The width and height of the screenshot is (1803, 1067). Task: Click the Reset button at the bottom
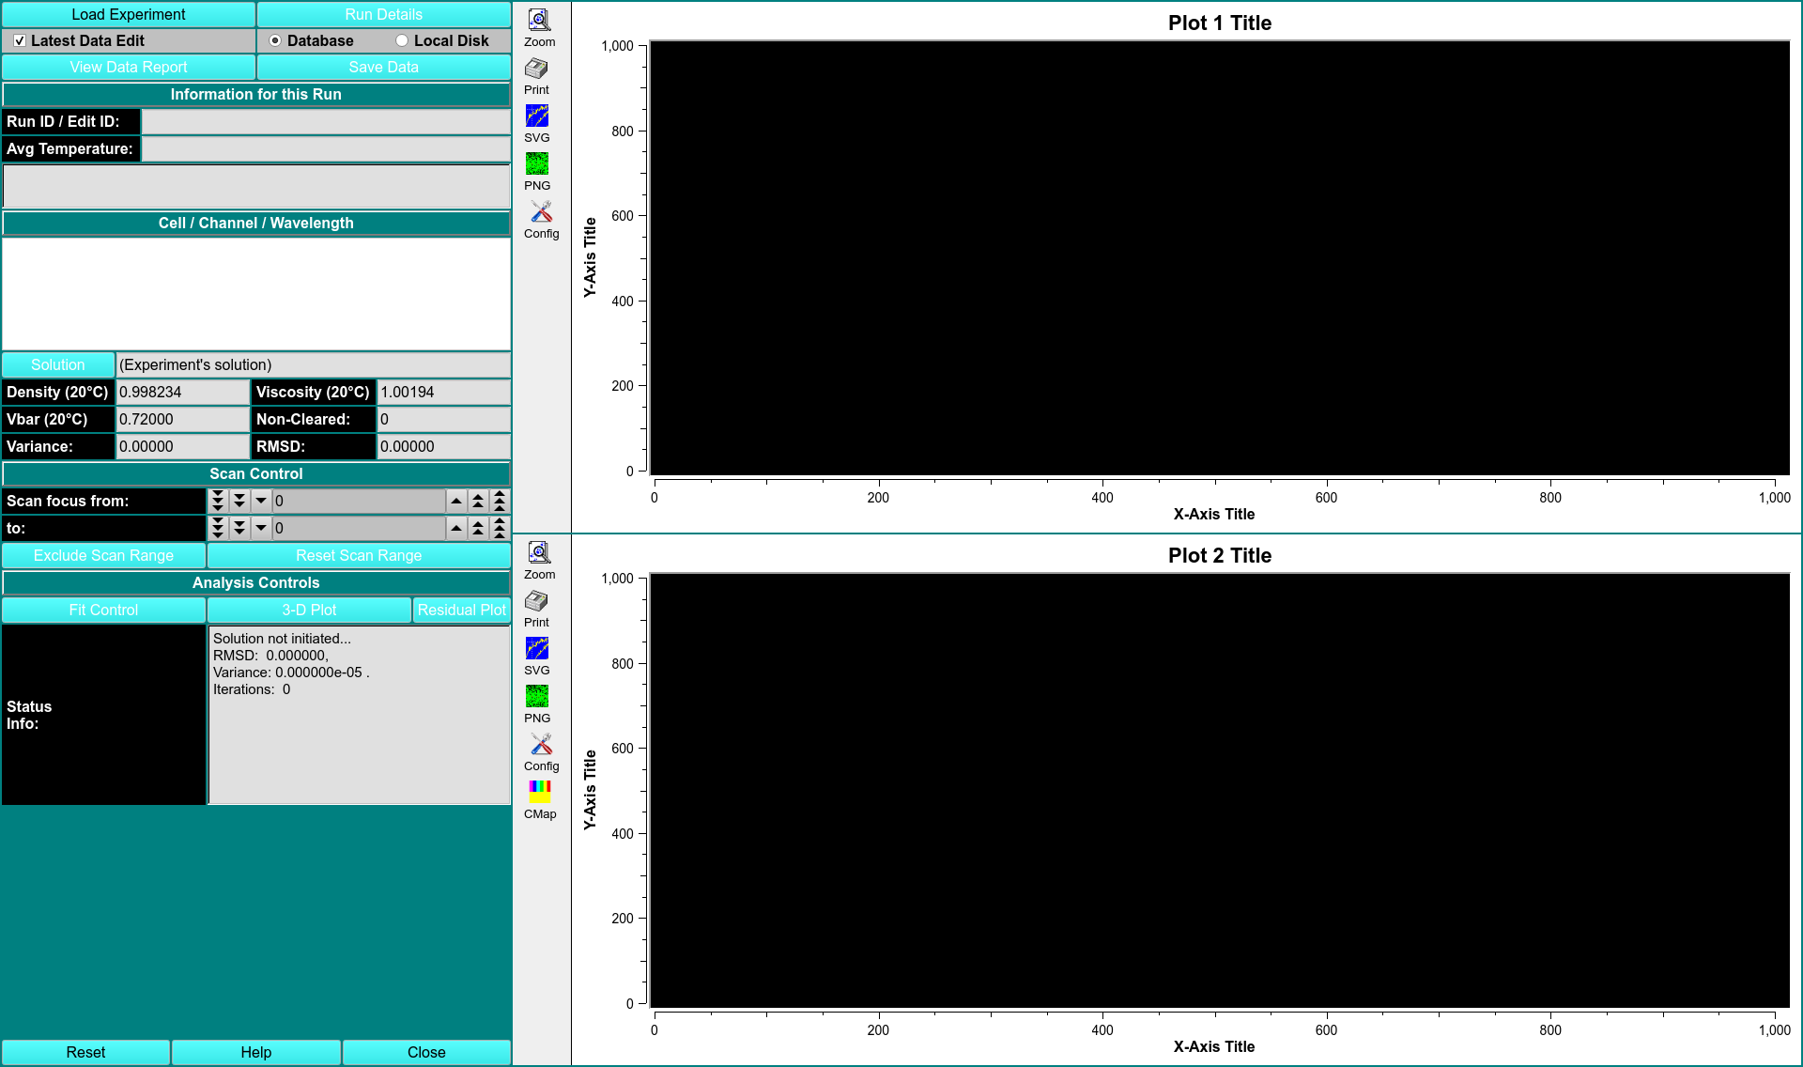[x=85, y=1052]
